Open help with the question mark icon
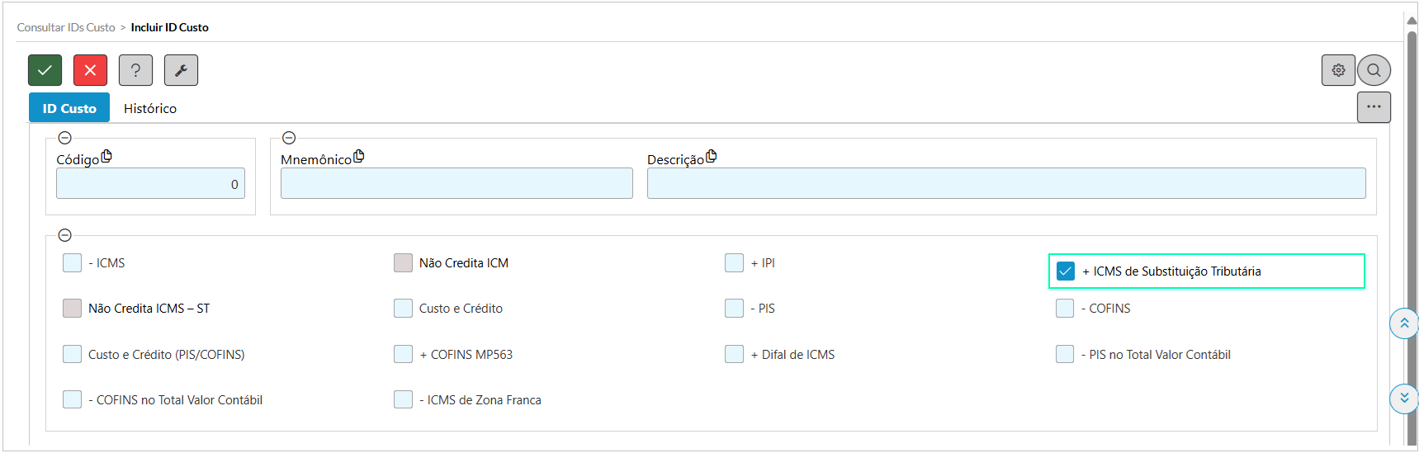1419x453 pixels. (135, 70)
